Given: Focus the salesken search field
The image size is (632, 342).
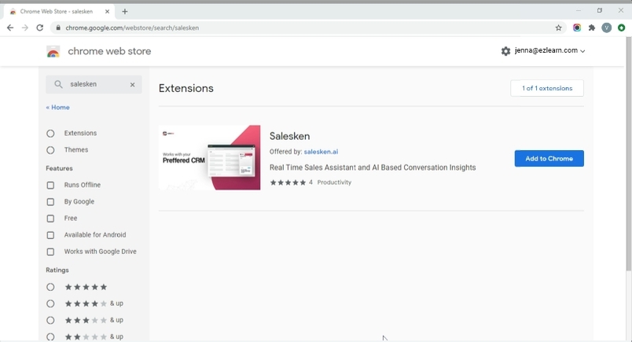Looking at the screenshot, I should [x=94, y=84].
